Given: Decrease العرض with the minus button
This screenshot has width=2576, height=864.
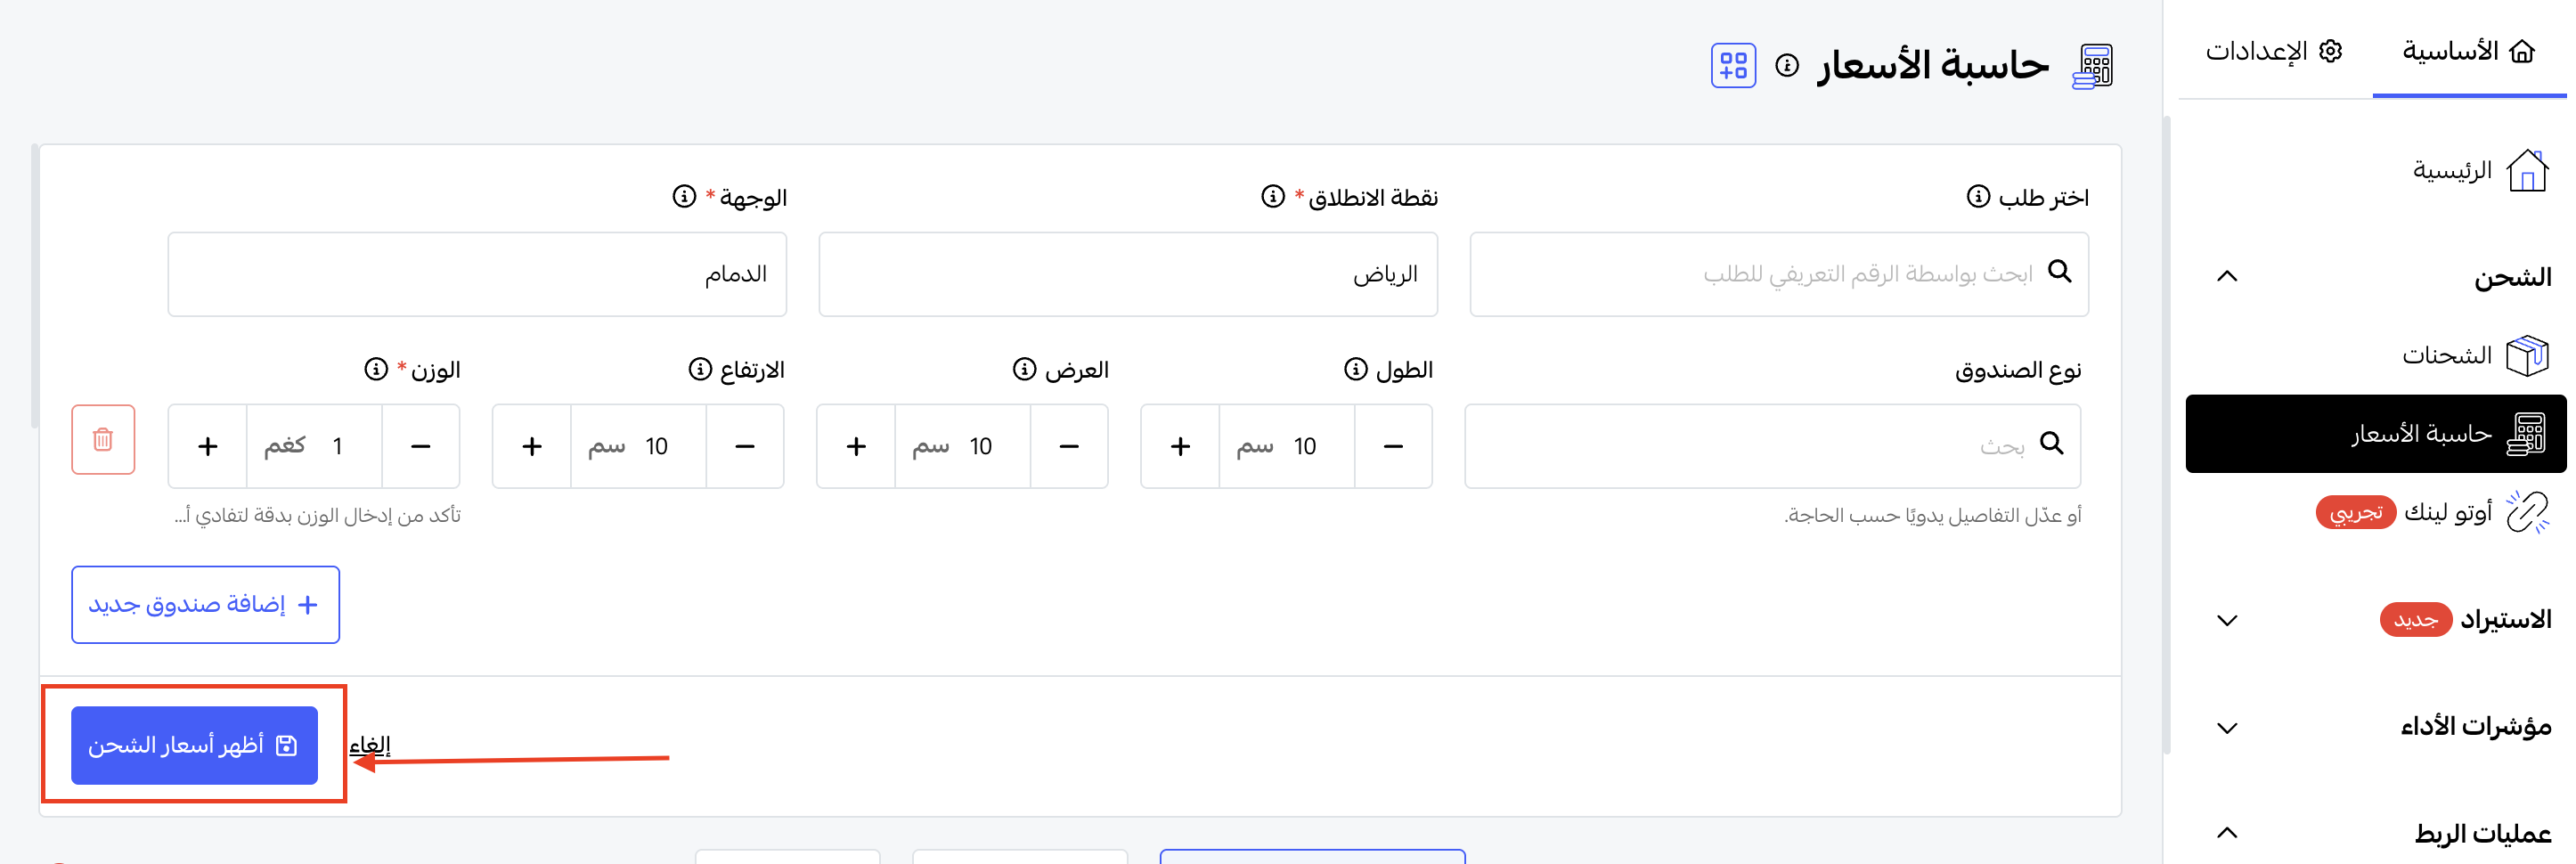Looking at the screenshot, I should click(1069, 446).
